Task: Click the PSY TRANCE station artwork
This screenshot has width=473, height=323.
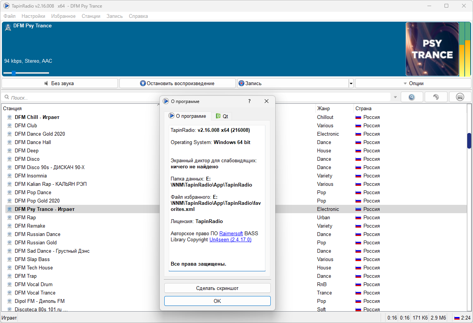Action: pos(432,49)
